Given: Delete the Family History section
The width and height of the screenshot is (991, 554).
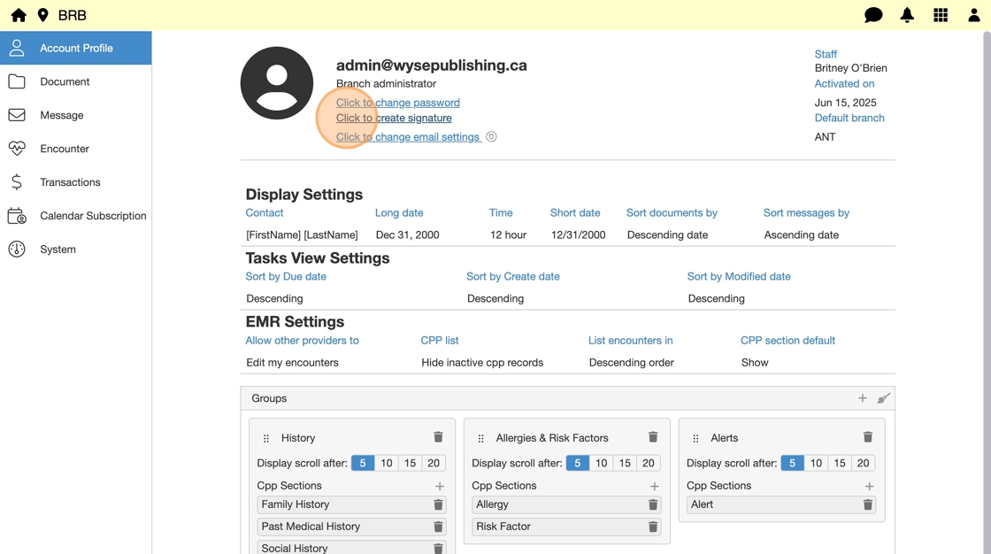Looking at the screenshot, I should 438,504.
